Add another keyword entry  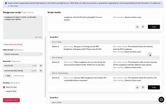[8, 76]
